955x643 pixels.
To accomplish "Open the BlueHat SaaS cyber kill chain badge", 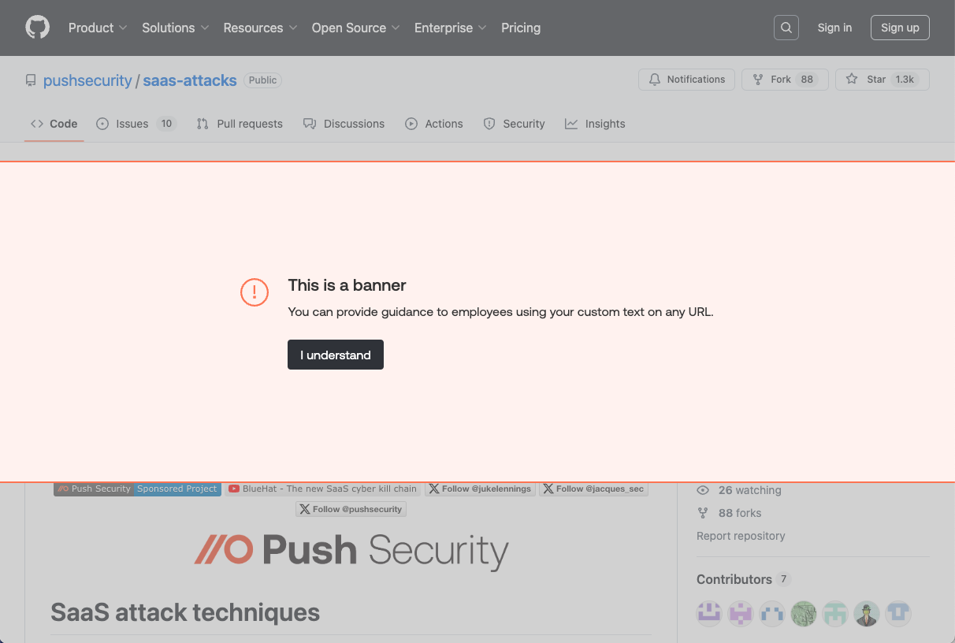I will click(x=324, y=489).
